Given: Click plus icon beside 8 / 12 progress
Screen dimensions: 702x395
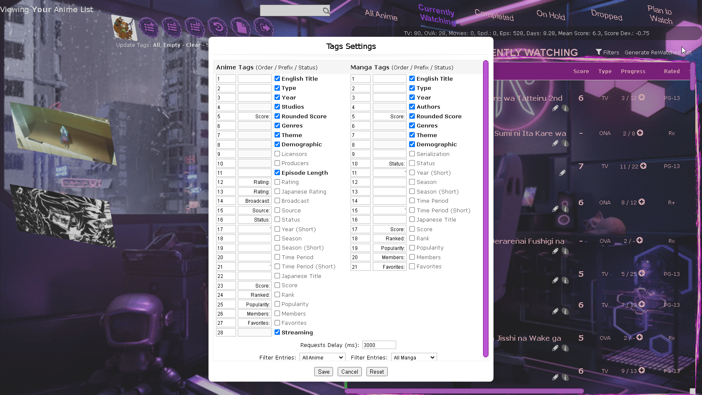Looking at the screenshot, I should coord(642,202).
